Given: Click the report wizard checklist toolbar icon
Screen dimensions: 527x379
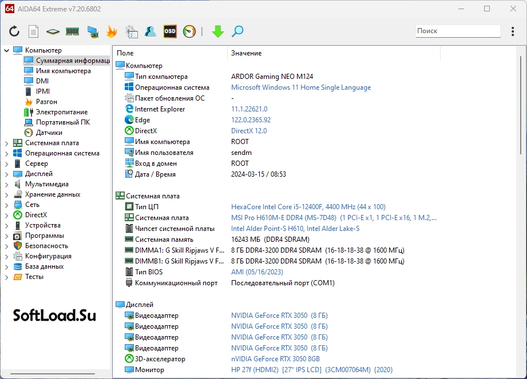Looking at the screenshot, I should tap(131, 31).
